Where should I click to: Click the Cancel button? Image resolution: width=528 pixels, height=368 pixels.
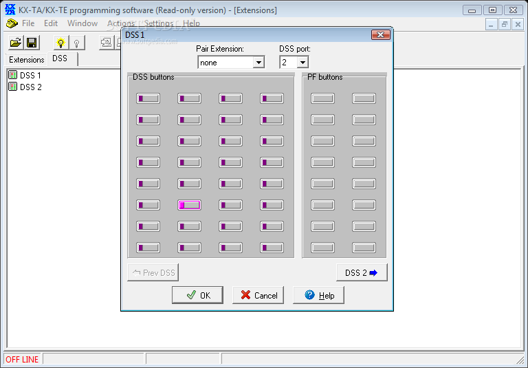click(258, 295)
